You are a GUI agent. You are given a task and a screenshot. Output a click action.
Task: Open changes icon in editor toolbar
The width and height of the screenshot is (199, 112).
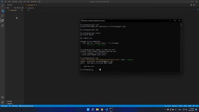(x=191, y=5)
